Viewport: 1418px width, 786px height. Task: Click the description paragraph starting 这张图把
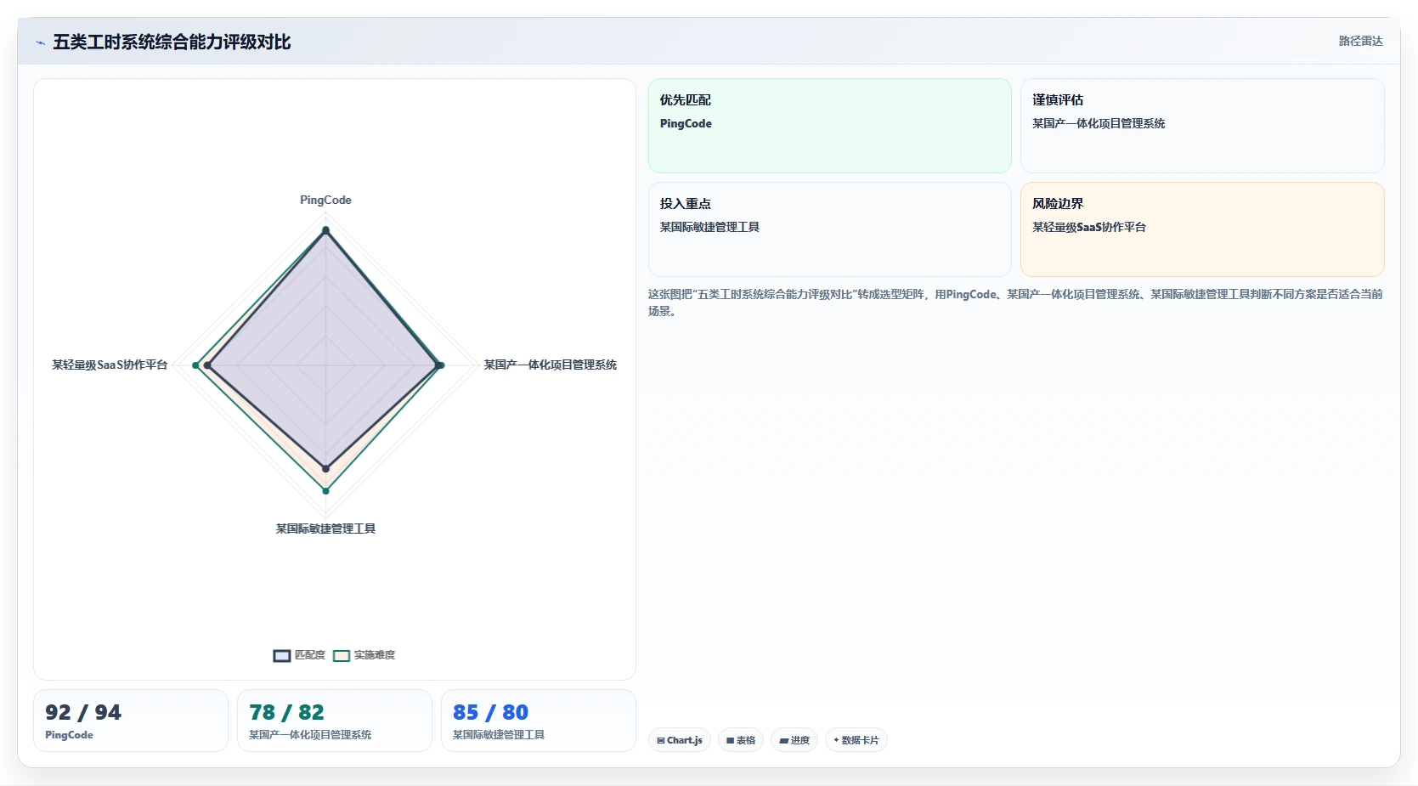click(1015, 303)
